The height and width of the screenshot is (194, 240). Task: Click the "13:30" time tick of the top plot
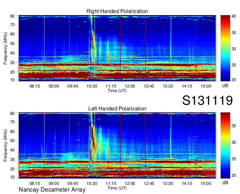pyautogui.click(x=168, y=86)
